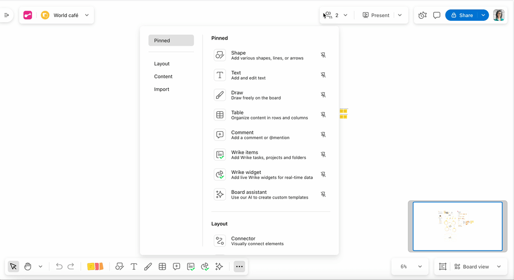The height and width of the screenshot is (280, 514).
Task: Select the Pinned category tab
Action: [x=171, y=40]
